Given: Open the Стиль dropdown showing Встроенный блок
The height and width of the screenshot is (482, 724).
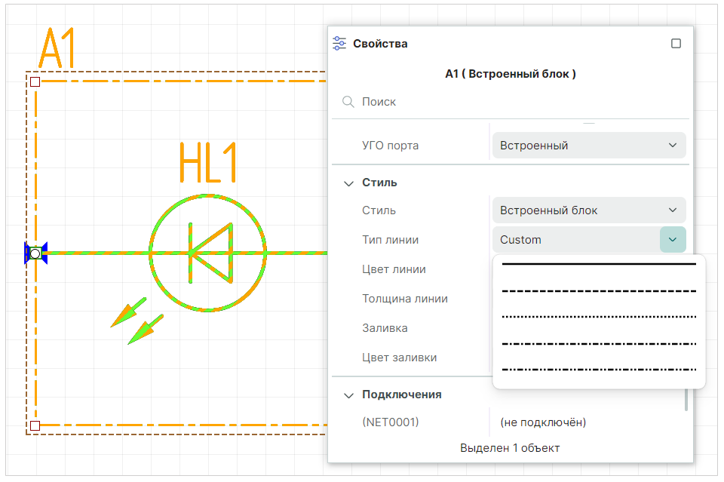Looking at the screenshot, I should (x=589, y=210).
